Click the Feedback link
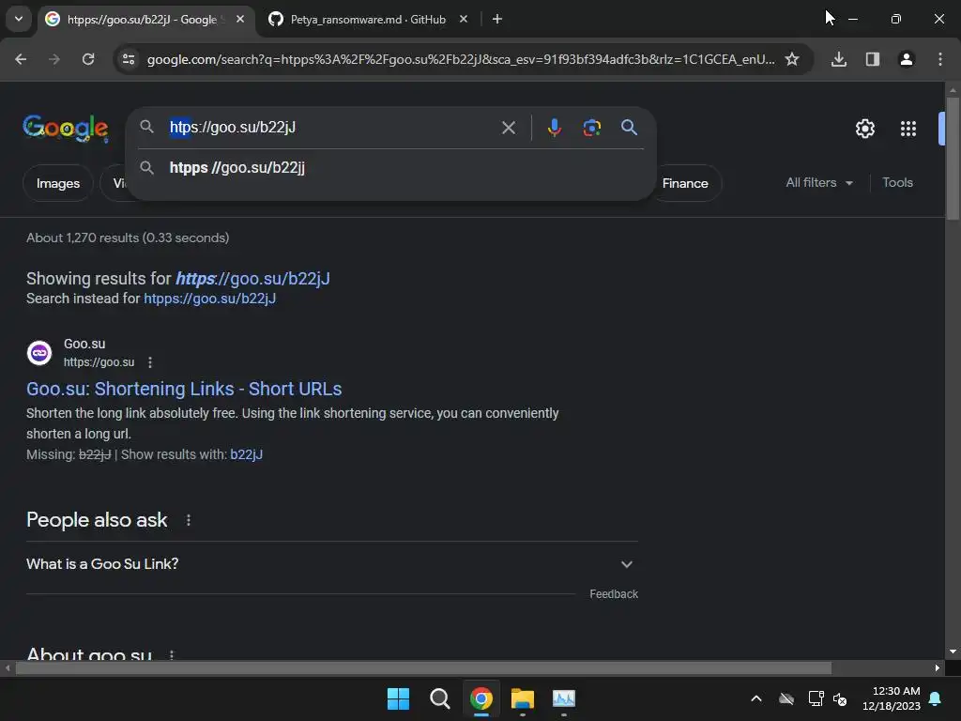The image size is (961, 721). [x=614, y=594]
